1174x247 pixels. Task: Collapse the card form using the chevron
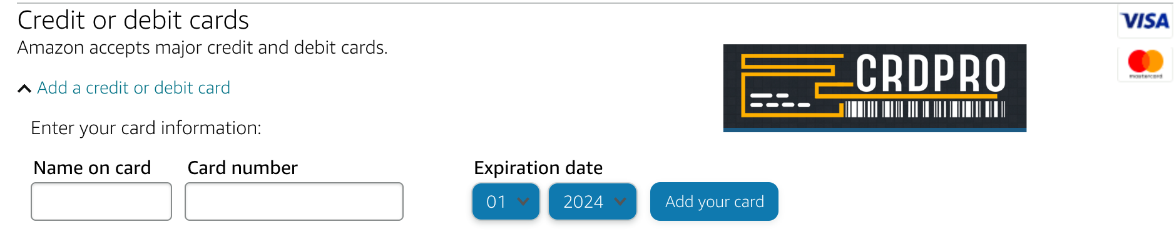(x=24, y=89)
